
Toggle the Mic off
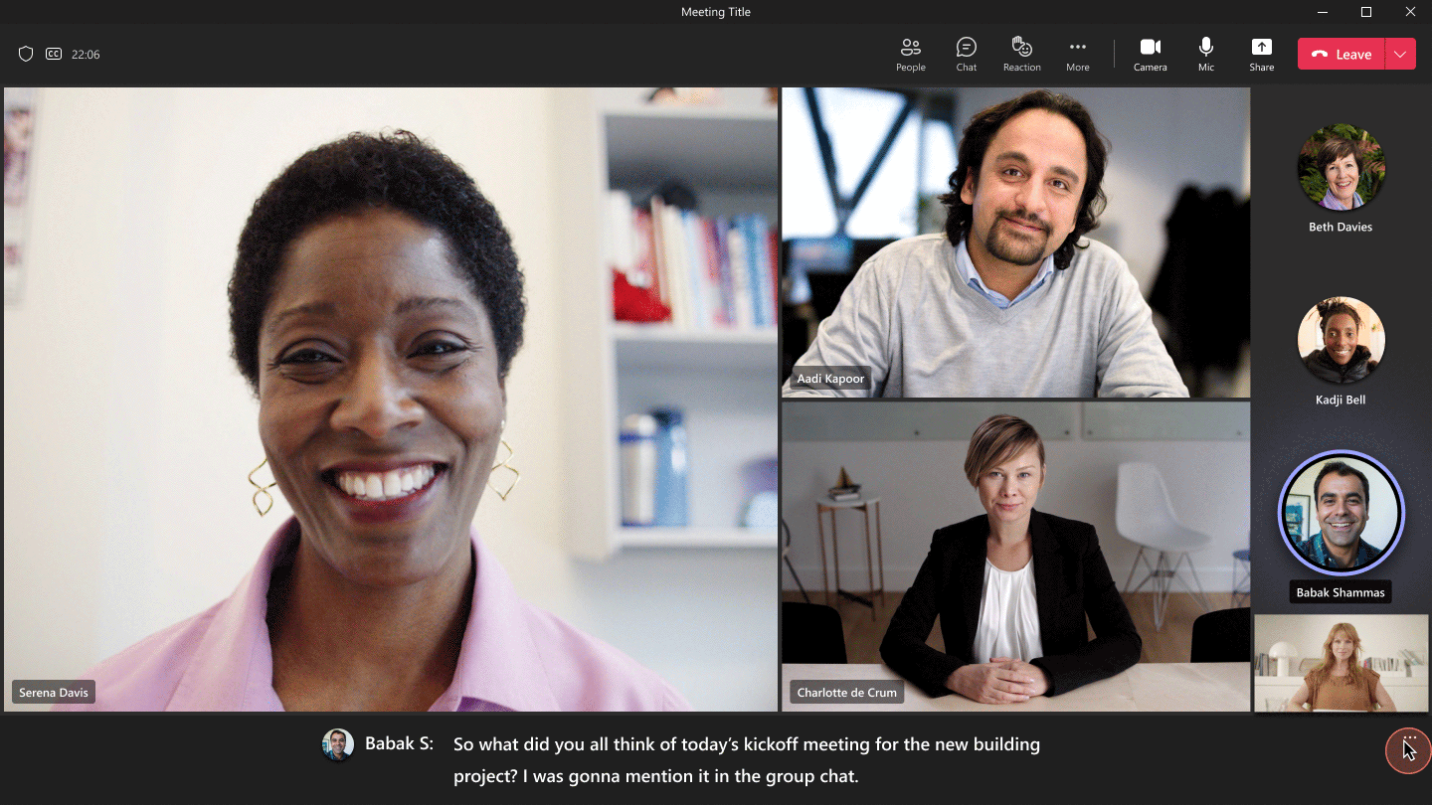point(1206,54)
